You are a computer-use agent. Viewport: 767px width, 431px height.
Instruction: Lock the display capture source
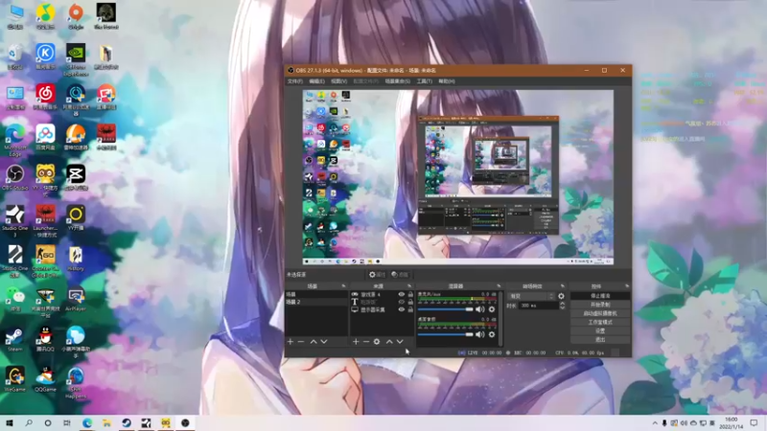click(410, 309)
